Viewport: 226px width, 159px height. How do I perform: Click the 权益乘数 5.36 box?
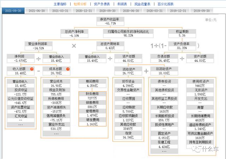(x=182, y=34)
